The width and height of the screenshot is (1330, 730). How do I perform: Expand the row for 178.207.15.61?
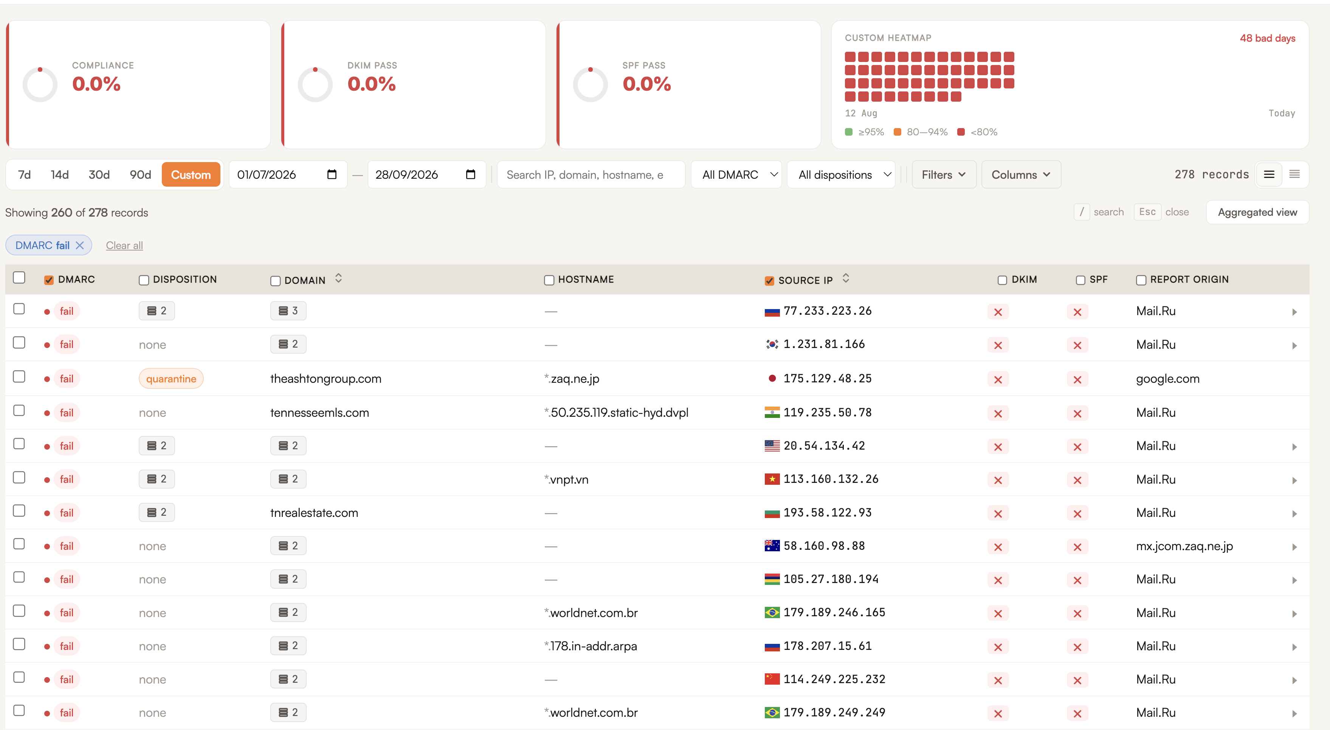[x=1294, y=647]
